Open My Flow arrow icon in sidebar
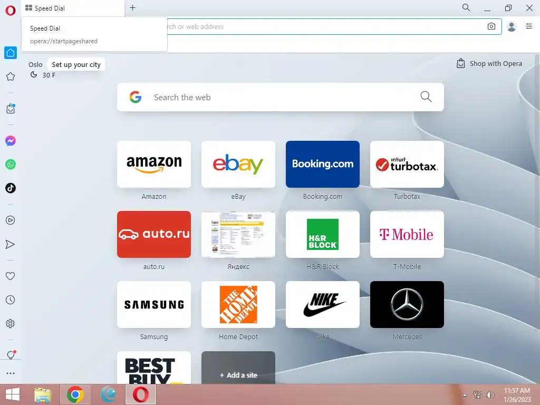The image size is (540, 405). 11,244
